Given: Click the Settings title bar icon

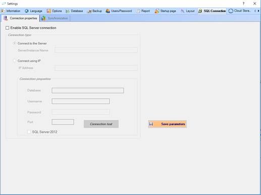Looking at the screenshot, I should point(4,4).
